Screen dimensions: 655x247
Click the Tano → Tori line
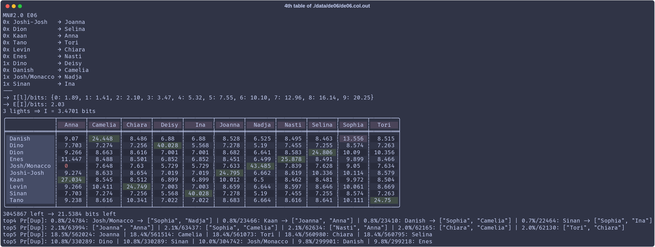41,42
